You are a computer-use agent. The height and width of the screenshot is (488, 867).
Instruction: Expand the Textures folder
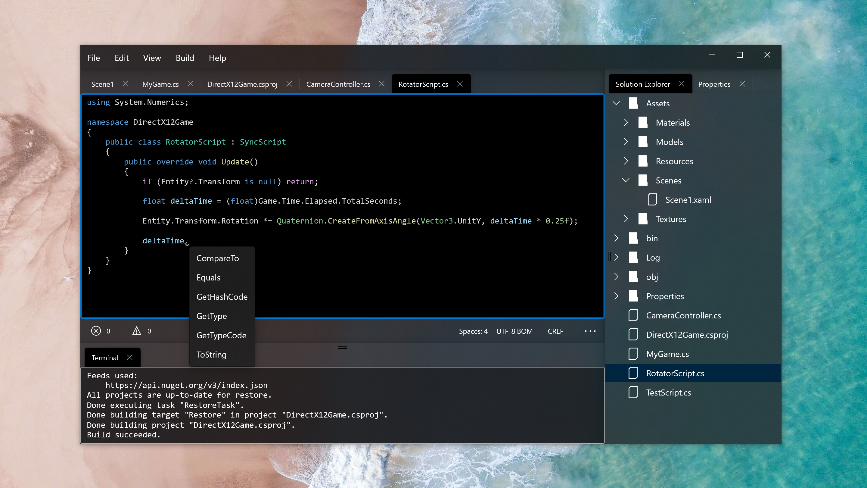tap(626, 219)
